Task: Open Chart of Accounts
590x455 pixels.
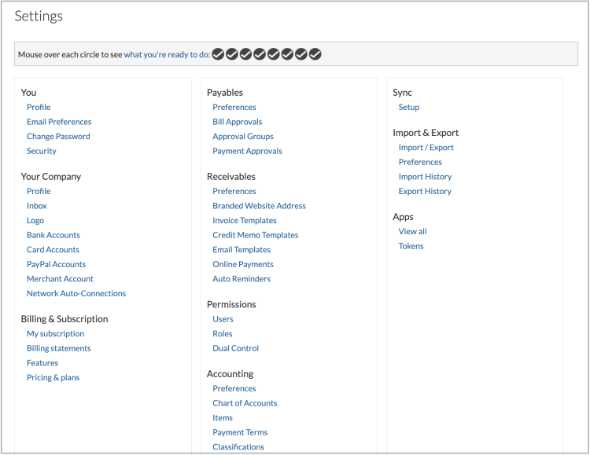Action: [x=245, y=403]
